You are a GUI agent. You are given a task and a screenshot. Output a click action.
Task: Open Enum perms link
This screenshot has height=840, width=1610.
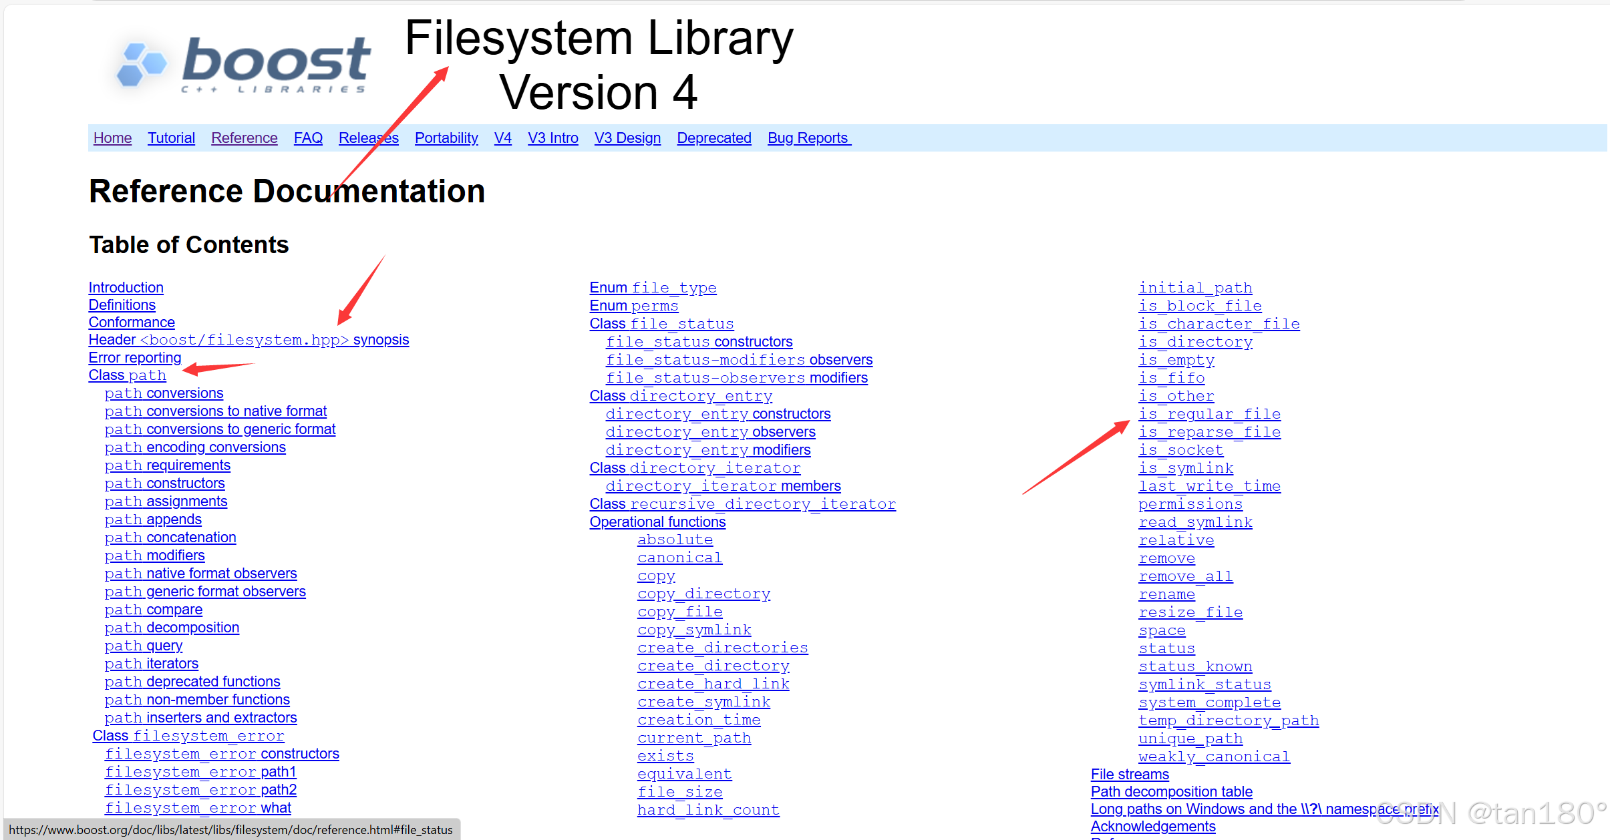click(x=634, y=306)
